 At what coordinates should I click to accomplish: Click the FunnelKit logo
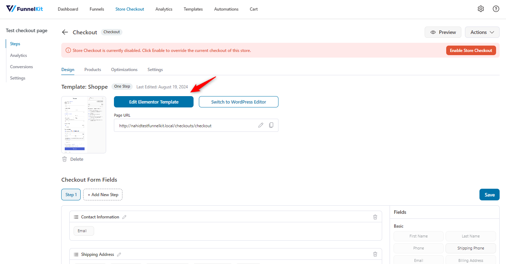(24, 9)
